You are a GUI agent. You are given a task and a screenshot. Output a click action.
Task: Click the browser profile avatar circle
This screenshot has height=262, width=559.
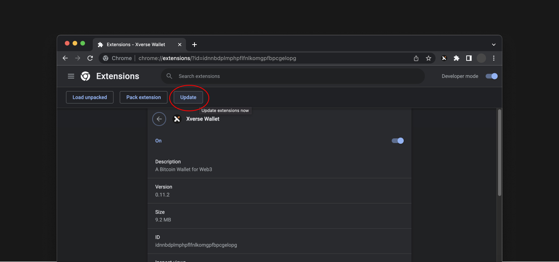click(x=481, y=58)
